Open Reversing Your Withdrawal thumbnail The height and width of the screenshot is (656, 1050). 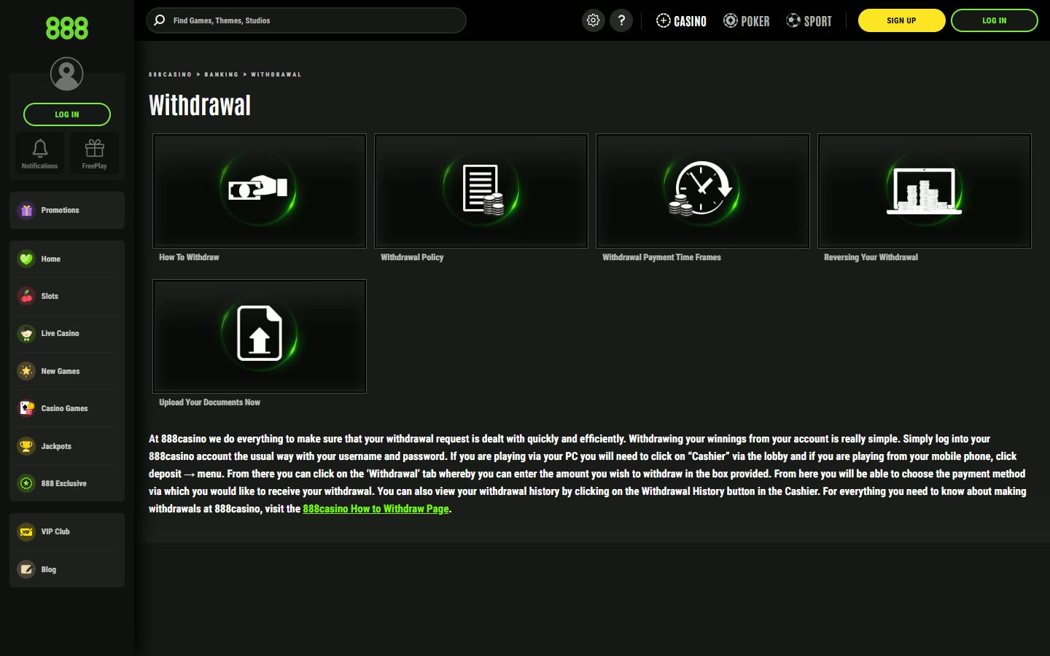click(x=925, y=191)
